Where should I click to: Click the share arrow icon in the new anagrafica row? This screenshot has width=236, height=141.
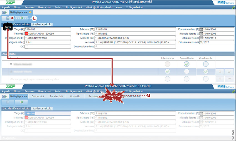[x=229, y=79]
